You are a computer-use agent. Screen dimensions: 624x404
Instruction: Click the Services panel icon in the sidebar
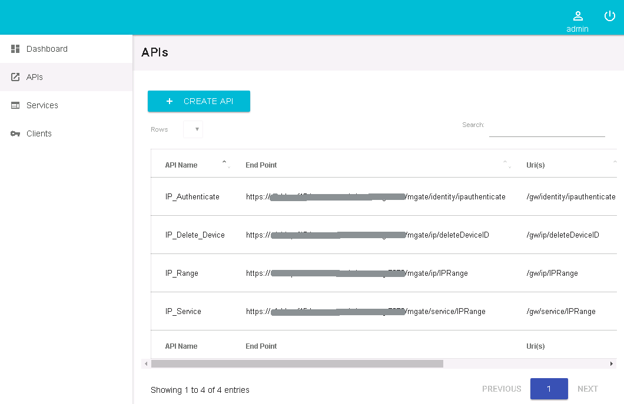coord(15,105)
